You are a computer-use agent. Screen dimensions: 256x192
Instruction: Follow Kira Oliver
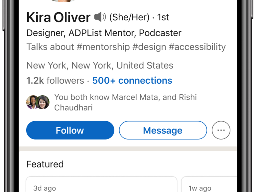(x=70, y=130)
